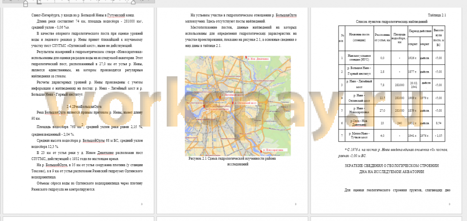Click table cell 'р. Малая Нева - Тучков мост'
This screenshot has height=221, width=467.
[x=359, y=135]
